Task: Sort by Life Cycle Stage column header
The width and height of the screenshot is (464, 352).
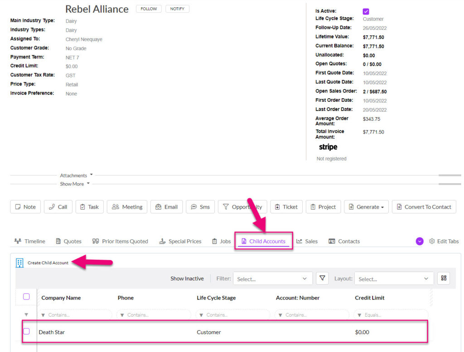Action: (x=216, y=298)
